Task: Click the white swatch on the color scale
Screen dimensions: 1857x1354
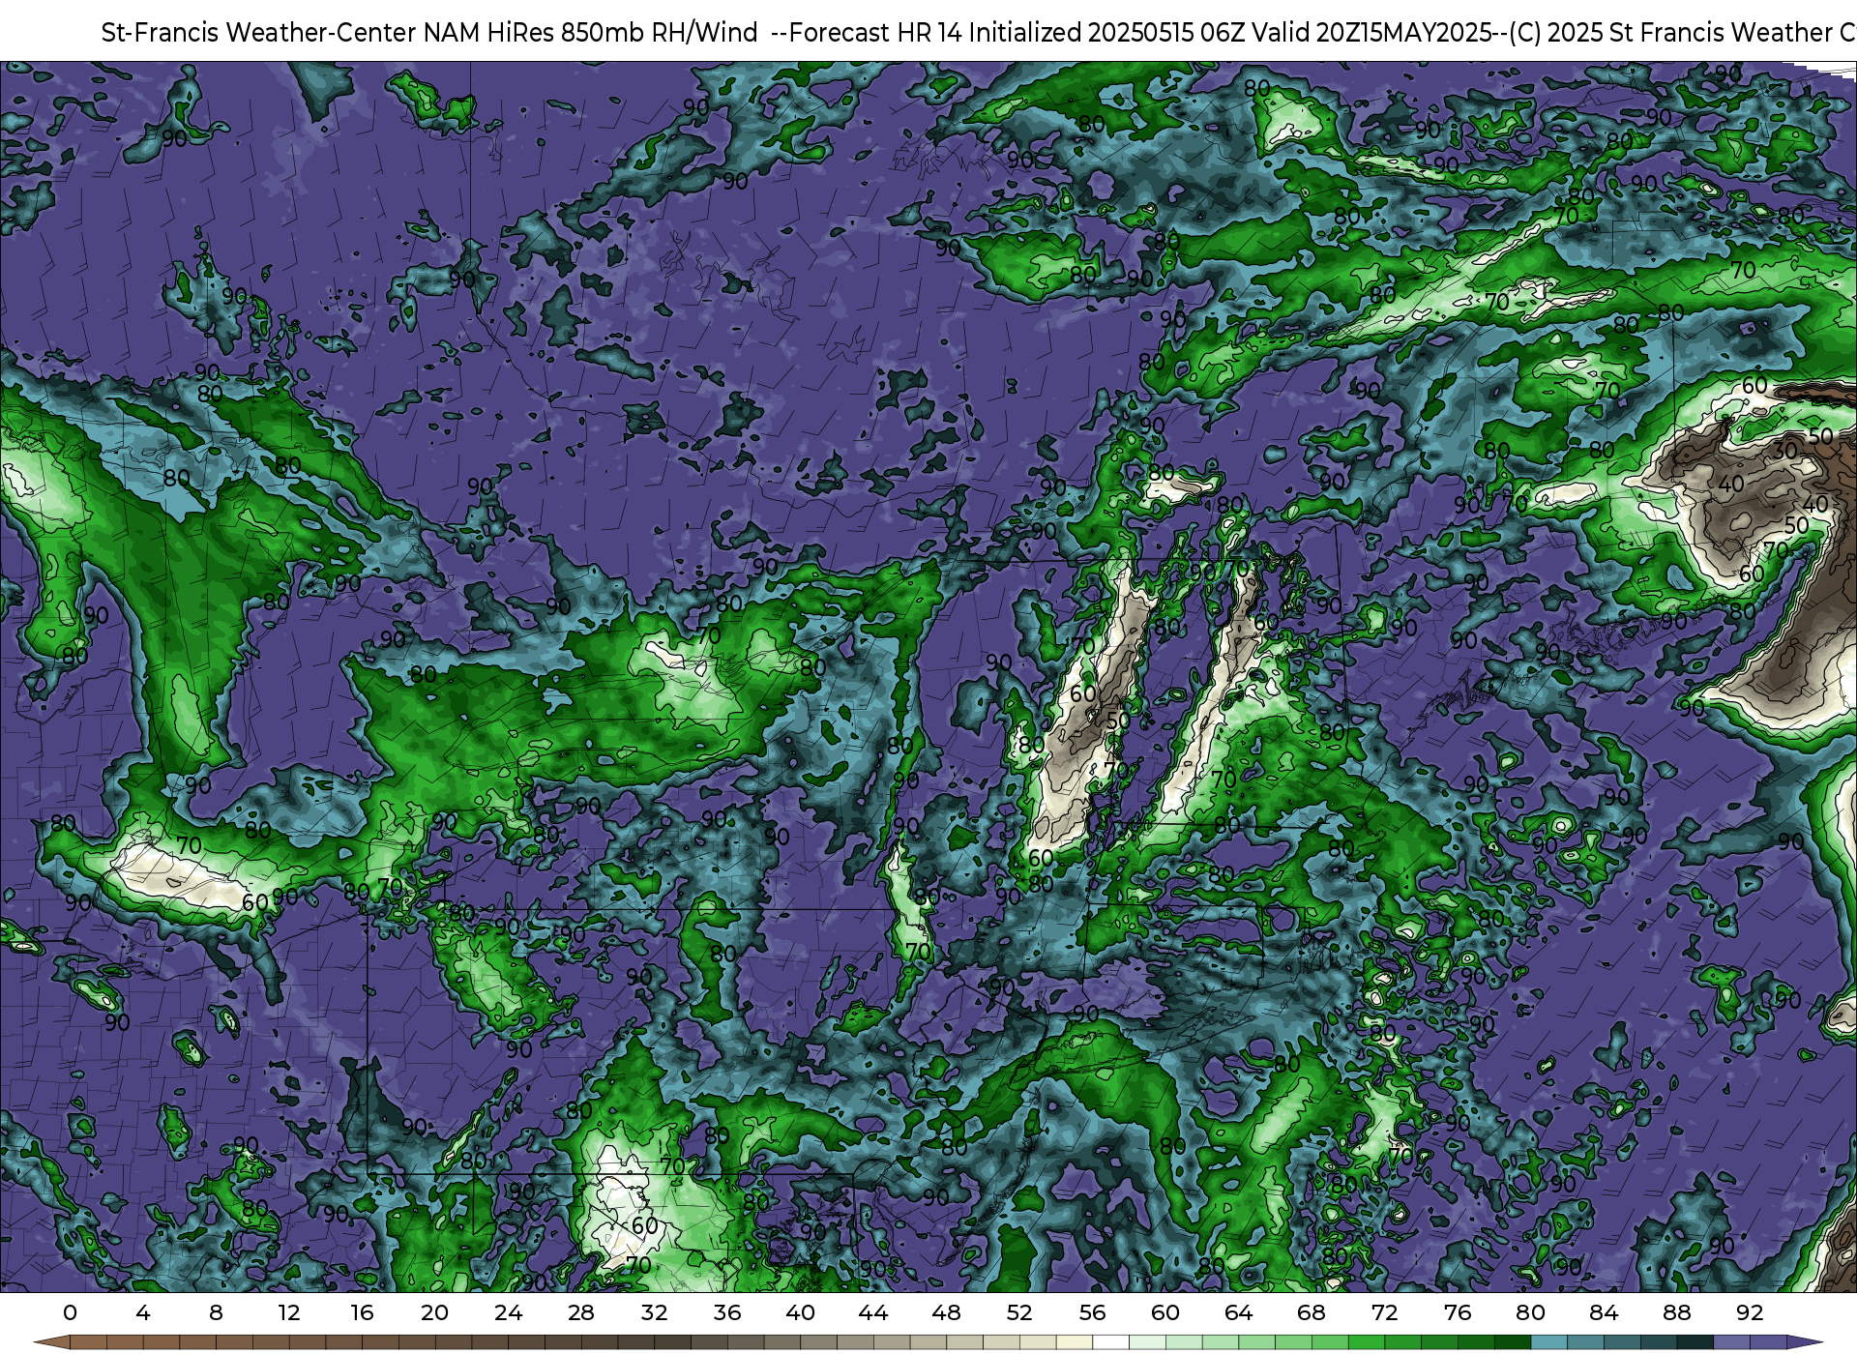Action: coord(1110,1342)
